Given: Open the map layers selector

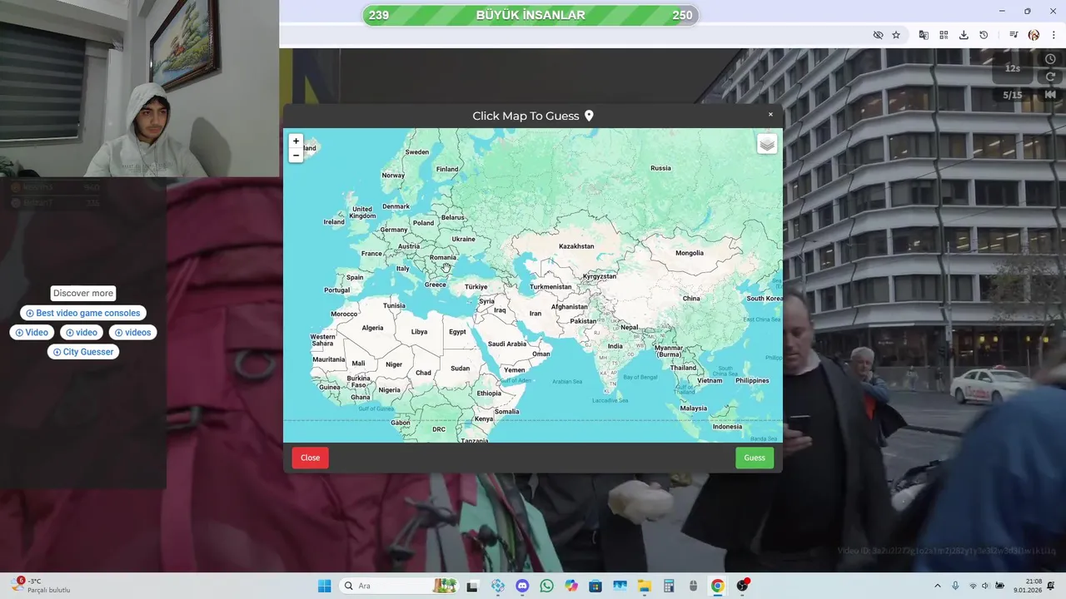Looking at the screenshot, I should click(767, 145).
